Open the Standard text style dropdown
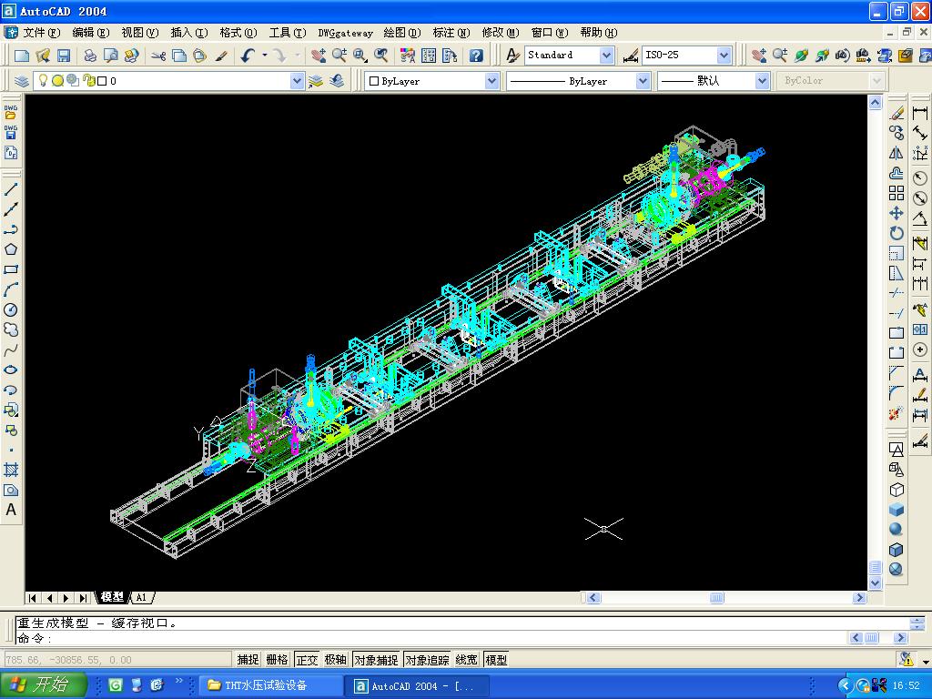This screenshot has width=932, height=699. coord(606,56)
